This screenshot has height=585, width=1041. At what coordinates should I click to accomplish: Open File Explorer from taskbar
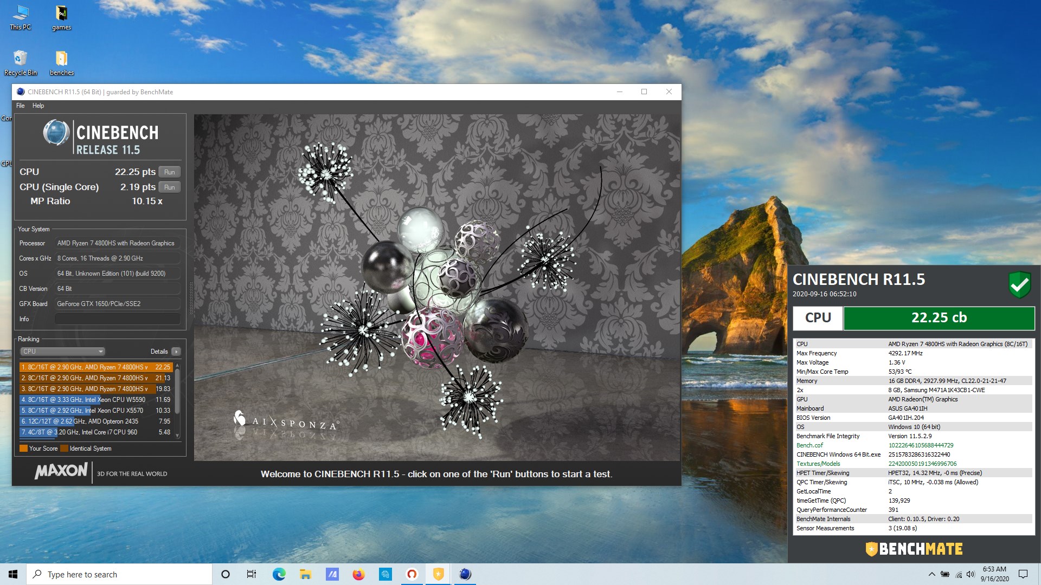tap(305, 574)
